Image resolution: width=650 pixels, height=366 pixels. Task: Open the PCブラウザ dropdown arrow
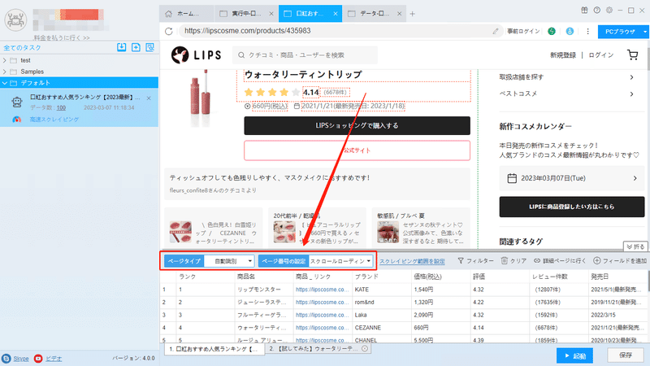(x=644, y=32)
